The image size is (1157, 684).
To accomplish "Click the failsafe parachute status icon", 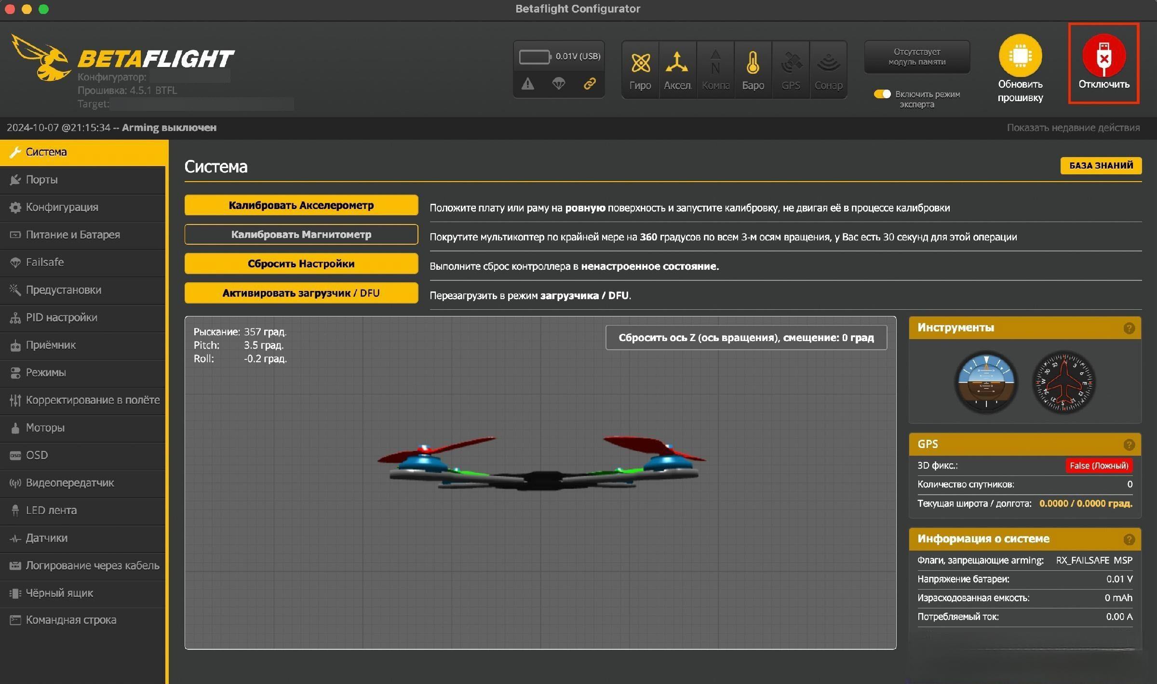I will (559, 84).
